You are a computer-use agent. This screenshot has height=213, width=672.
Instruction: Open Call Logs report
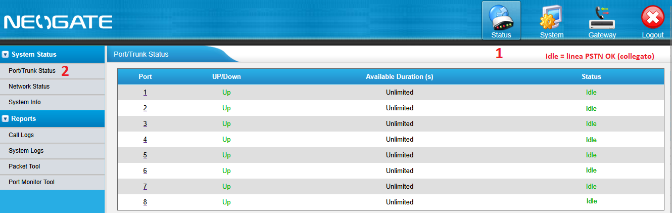tap(21, 135)
